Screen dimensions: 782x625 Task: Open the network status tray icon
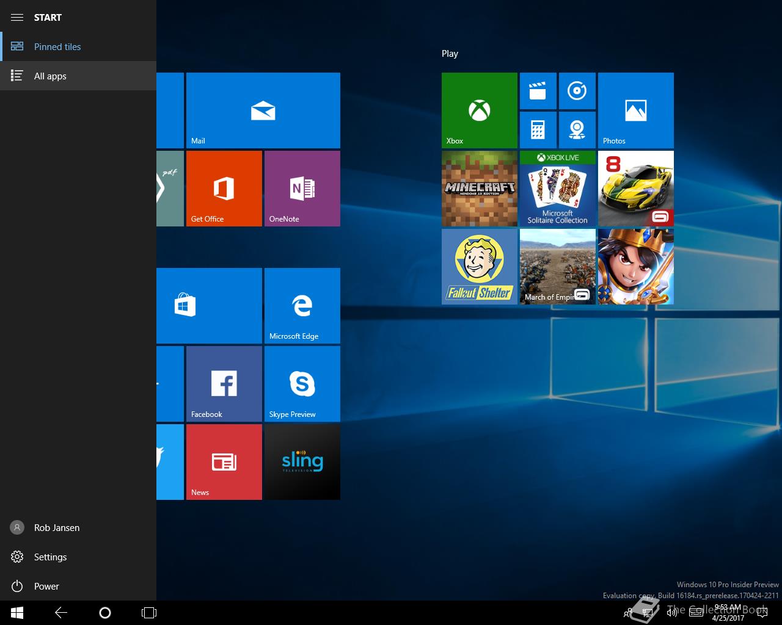(x=648, y=613)
